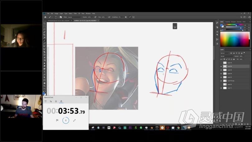252x142 pixels.
Task: Open the layer Fill dropdown
Action: tap(244, 59)
